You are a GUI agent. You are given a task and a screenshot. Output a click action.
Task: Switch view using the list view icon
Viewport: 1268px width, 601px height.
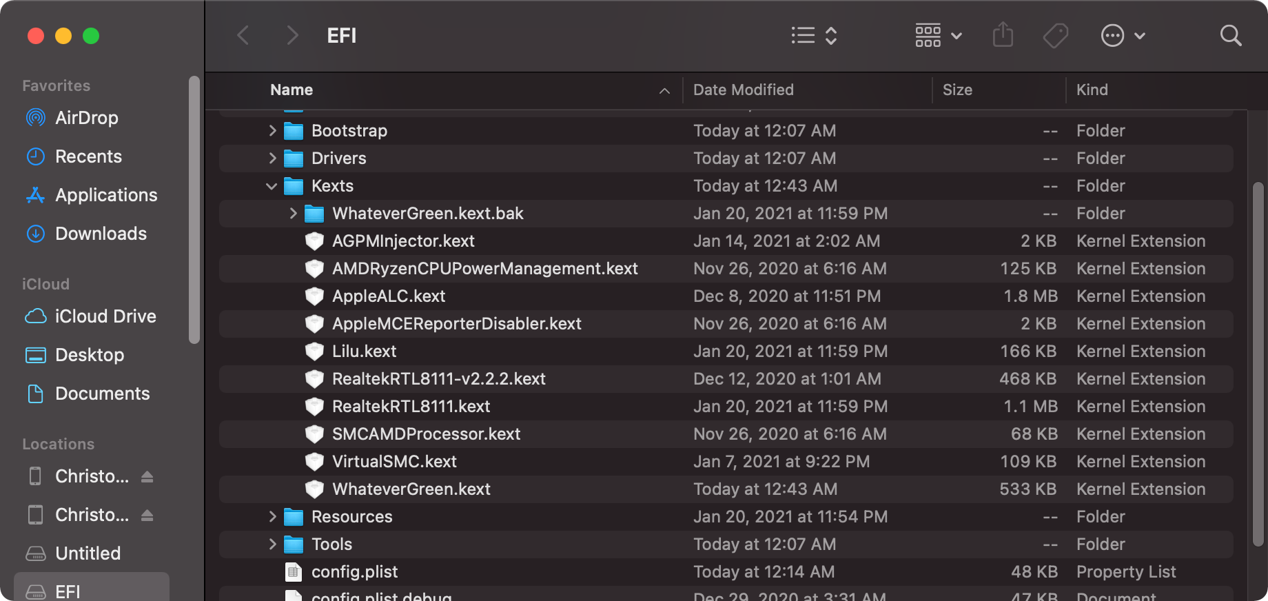pyautogui.click(x=813, y=35)
